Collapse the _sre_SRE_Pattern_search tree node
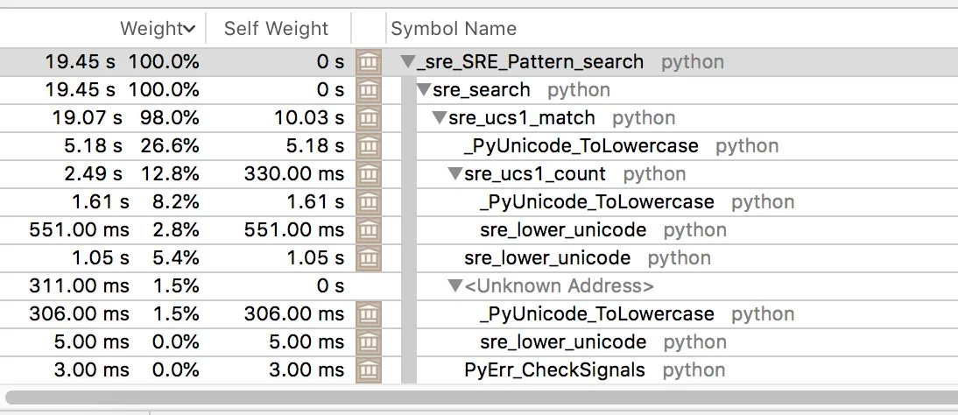958x415 pixels. point(407,62)
